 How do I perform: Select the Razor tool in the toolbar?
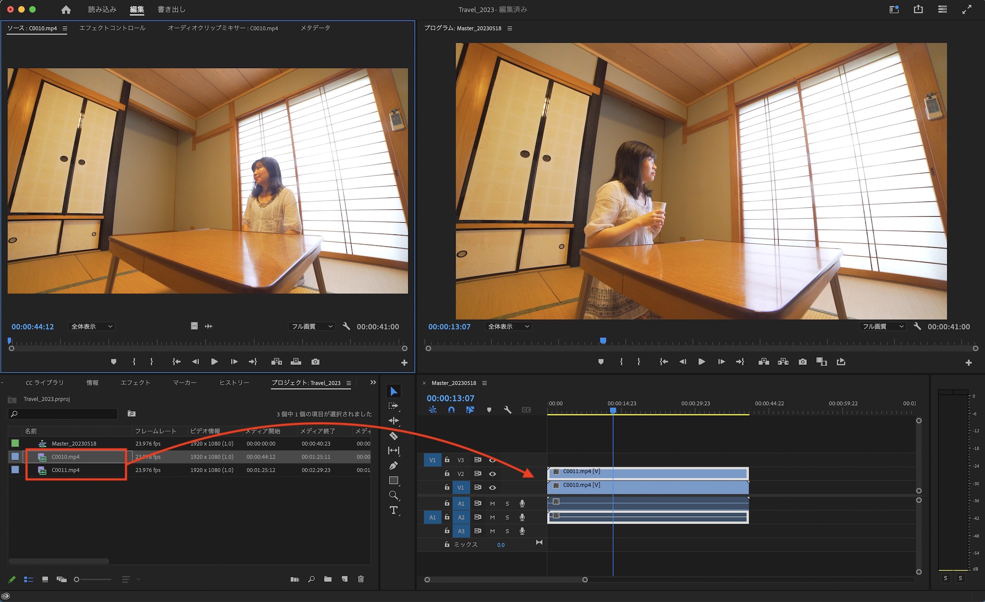tap(394, 436)
